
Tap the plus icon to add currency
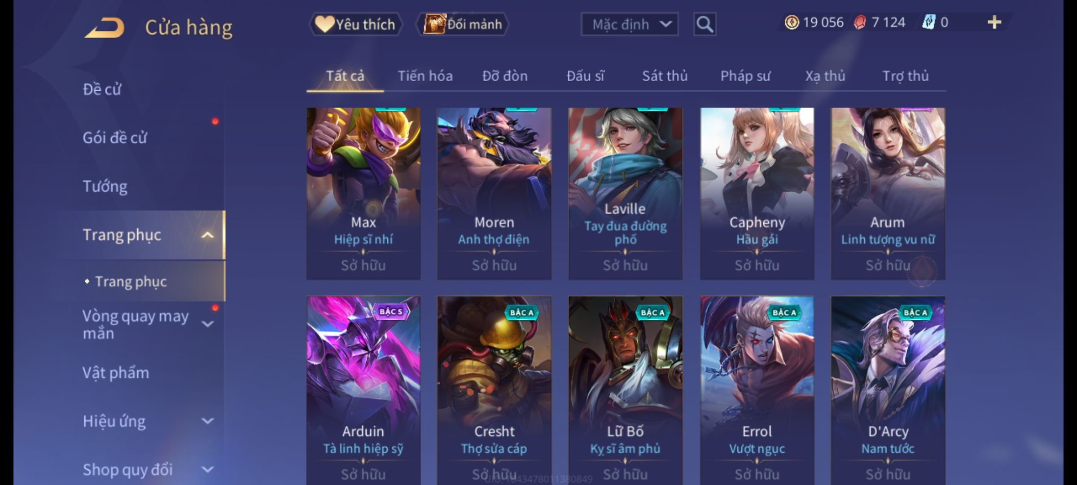pos(994,22)
